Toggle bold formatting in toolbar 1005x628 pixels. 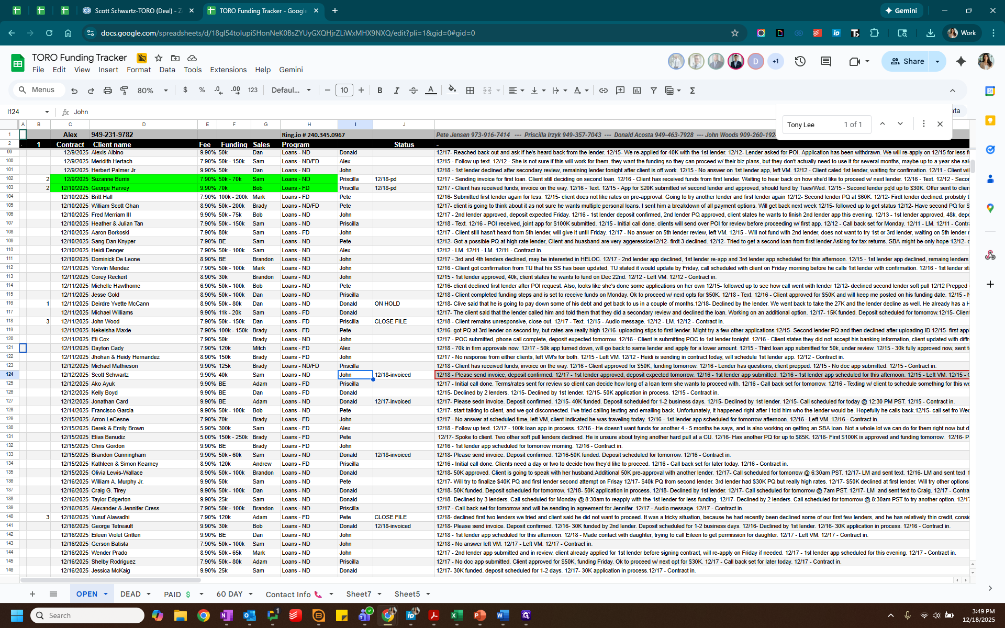(x=379, y=91)
